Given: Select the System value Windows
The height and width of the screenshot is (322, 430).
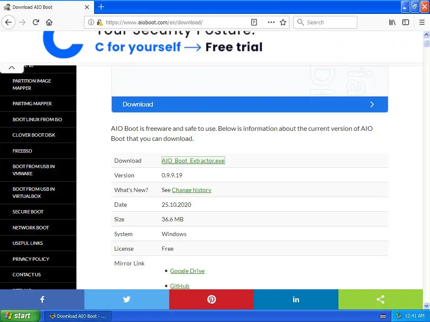Looking at the screenshot, I should point(174,234).
